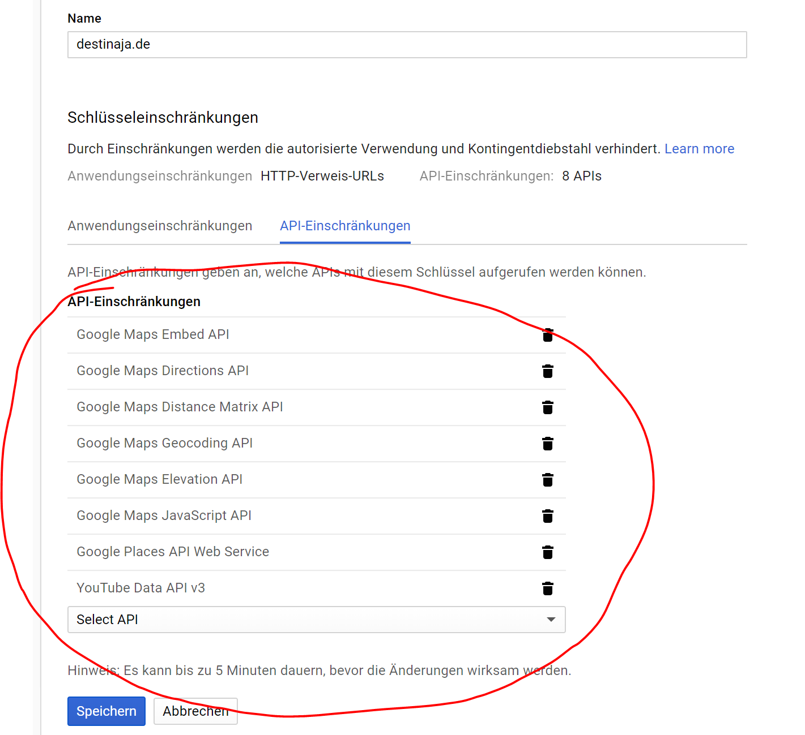Remove Google Maps Directions API entry
This screenshot has width=805, height=735.
(547, 371)
